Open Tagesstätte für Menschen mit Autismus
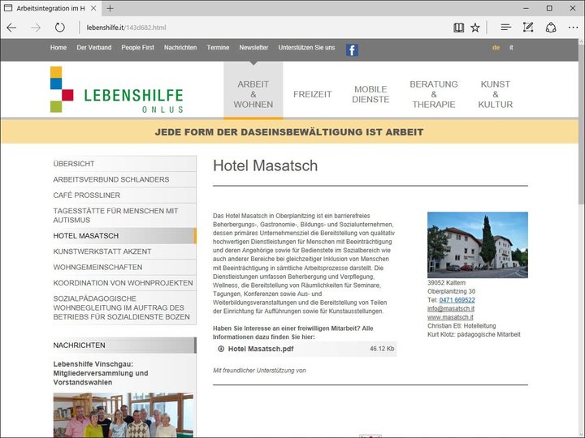585x438 pixels. click(x=124, y=215)
